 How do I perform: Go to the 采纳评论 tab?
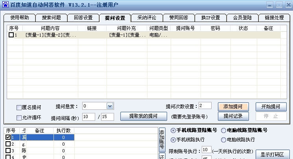pos(147,18)
